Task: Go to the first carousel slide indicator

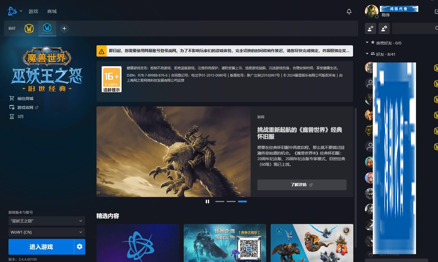Action: click(220, 201)
